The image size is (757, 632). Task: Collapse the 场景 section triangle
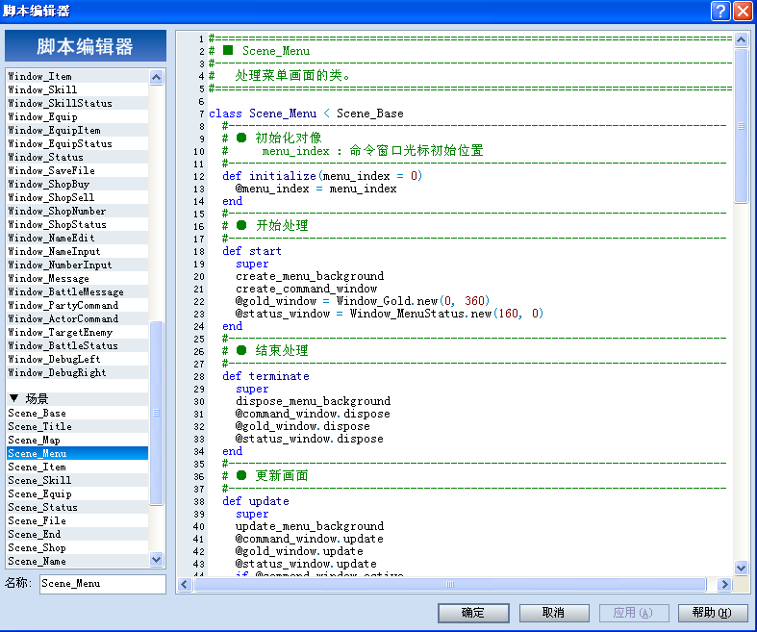14,398
